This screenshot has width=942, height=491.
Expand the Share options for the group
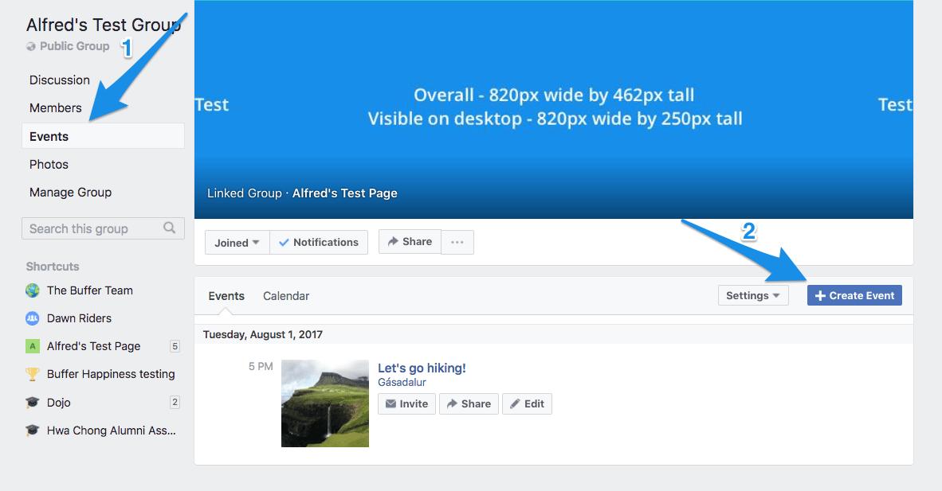click(409, 241)
